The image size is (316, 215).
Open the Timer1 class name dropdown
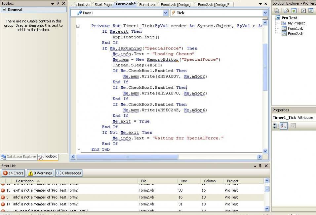point(166,13)
